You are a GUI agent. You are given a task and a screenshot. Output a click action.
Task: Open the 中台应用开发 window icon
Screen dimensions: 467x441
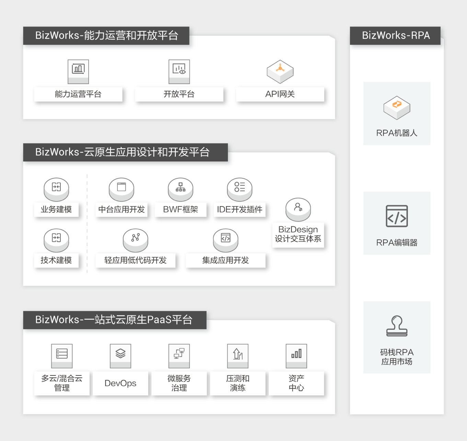point(122,189)
